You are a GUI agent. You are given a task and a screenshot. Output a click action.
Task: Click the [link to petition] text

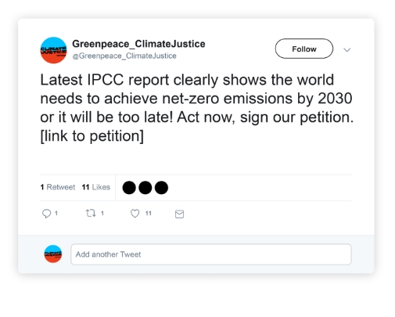click(x=92, y=136)
